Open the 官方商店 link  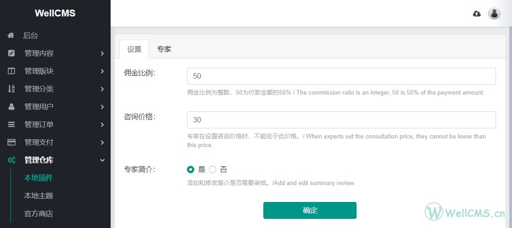click(x=38, y=214)
